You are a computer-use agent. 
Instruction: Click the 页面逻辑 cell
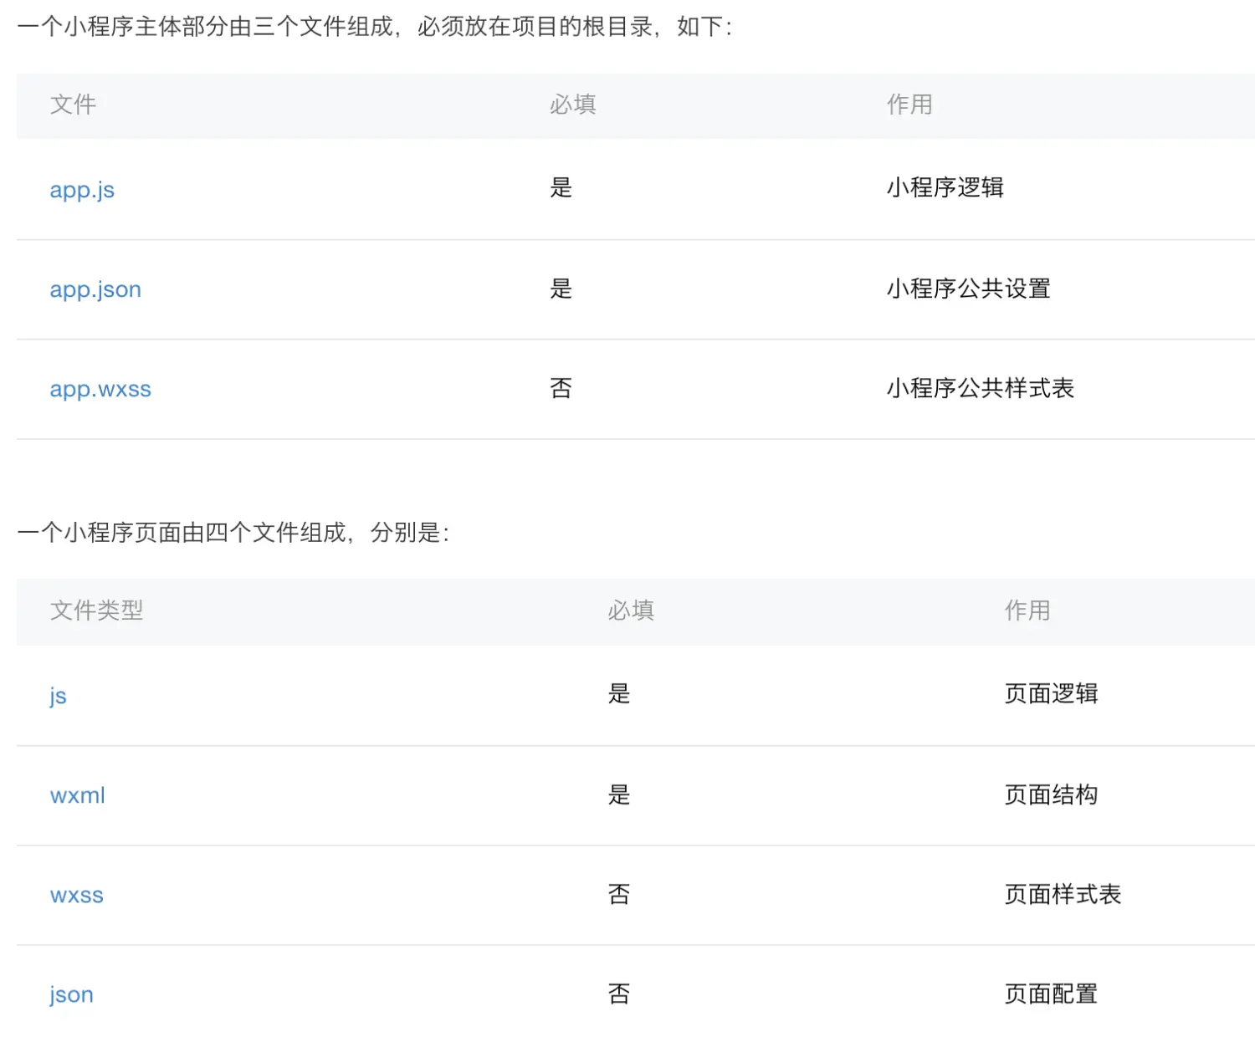[1051, 693]
